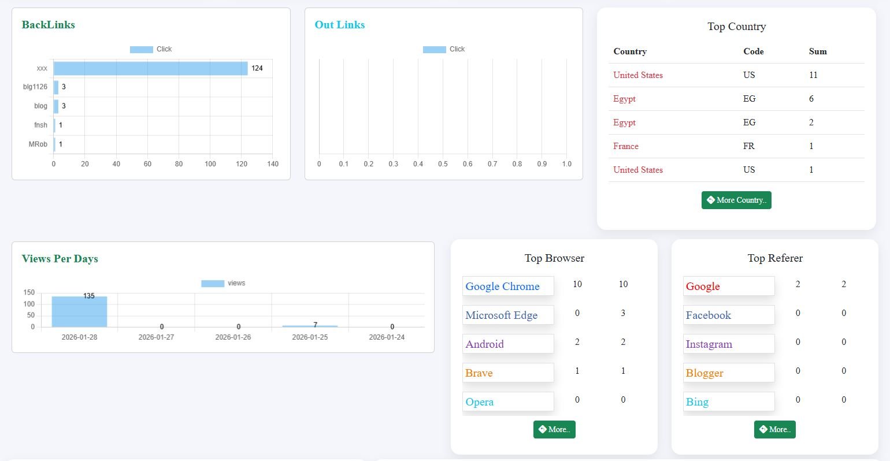The height and width of the screenshot is (461, 890).
Task: Select Google in Top Referer
Action: [729, 286]
